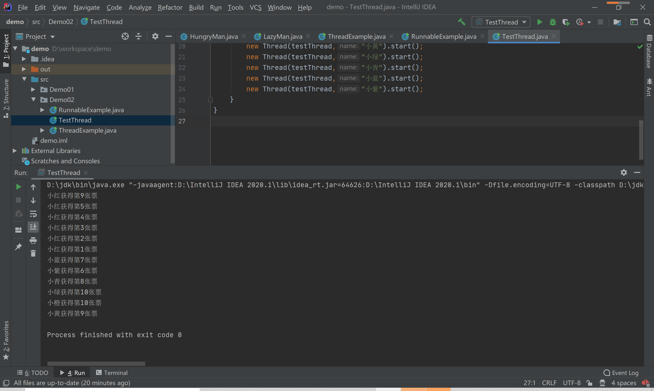Open the Run panel settings gear
This screenshot has width=654, height=391.
pos(624,172)
